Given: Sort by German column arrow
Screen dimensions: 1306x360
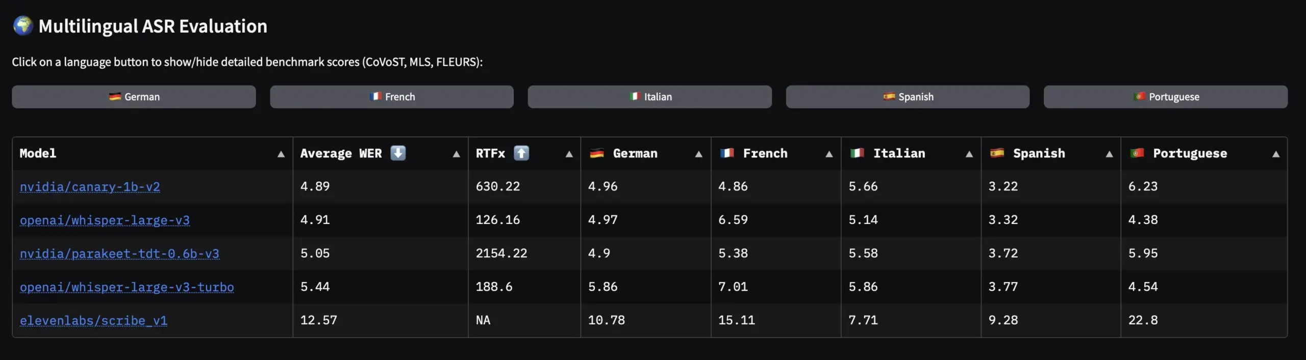Looking at the screenshot, I should click(699, 154).
